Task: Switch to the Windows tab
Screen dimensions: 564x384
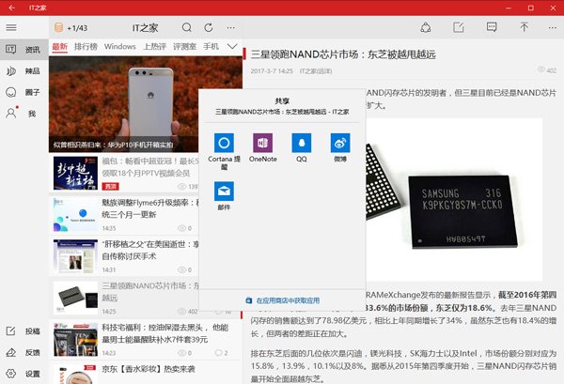Action: coord(119,47)
